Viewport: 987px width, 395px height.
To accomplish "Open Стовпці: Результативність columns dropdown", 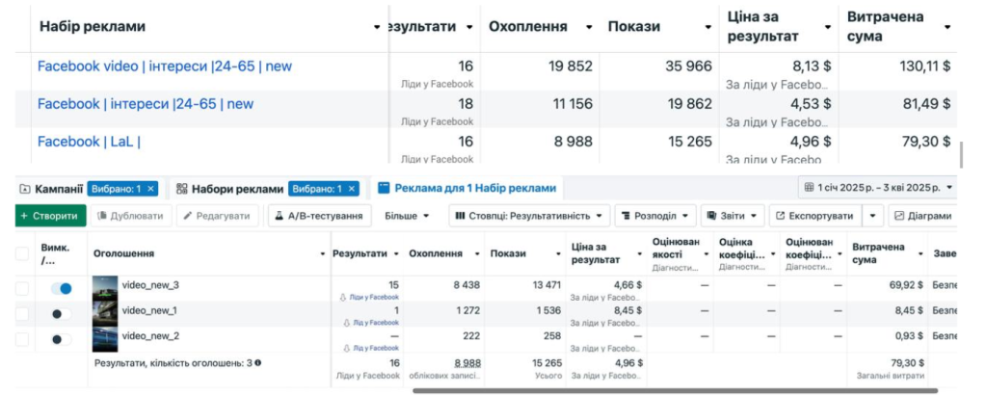I will [529, 216].
